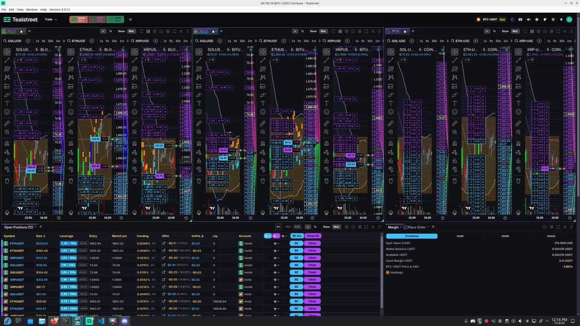Switch to the Open Positions (12) tab
The height and width of the screenshot is (326, 580).
pyautogui.click(x=18, y=227)
